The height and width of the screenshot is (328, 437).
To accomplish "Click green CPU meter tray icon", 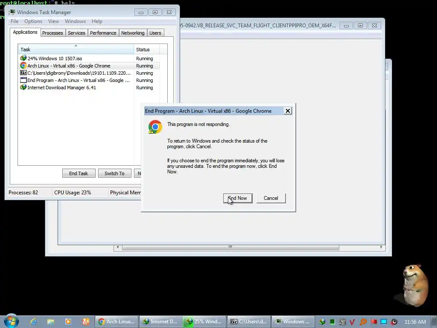I will pos(332,322).
